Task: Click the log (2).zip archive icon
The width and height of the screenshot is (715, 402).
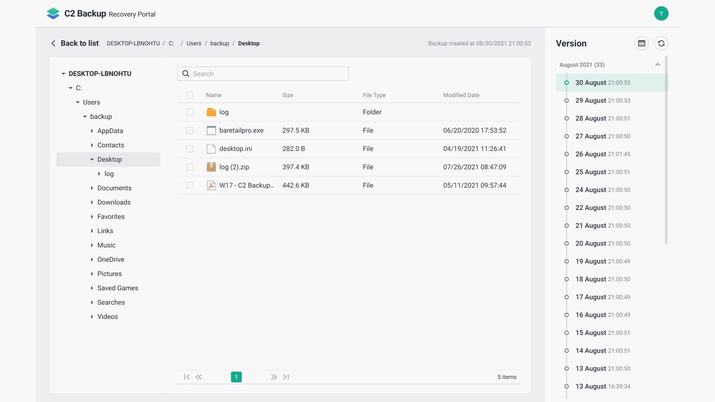Action: pyautogui.click(x=211, y=167)
